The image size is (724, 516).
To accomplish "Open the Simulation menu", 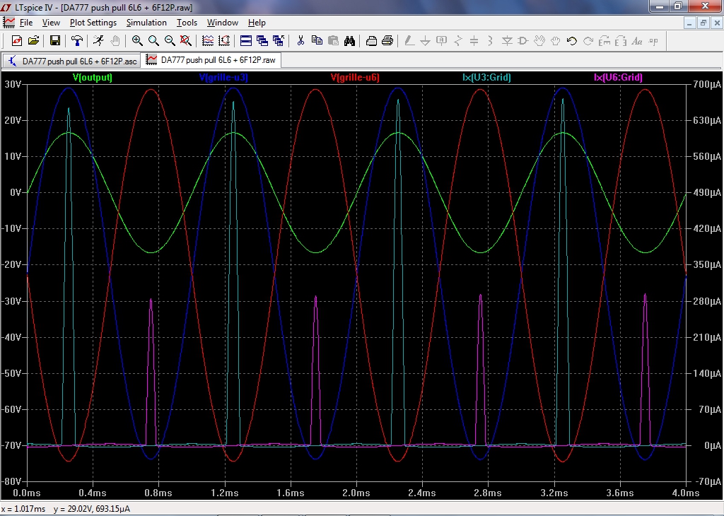I will pos(146,23).
